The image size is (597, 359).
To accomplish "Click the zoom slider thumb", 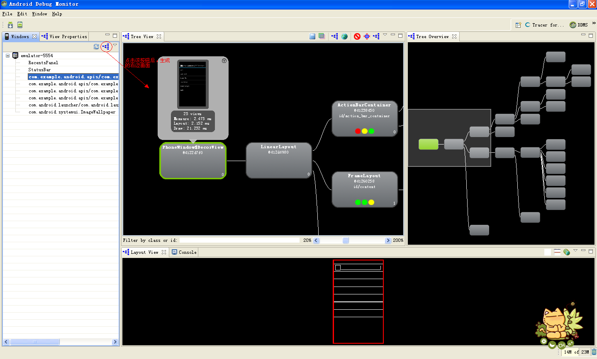I will (x=346, y=240).
